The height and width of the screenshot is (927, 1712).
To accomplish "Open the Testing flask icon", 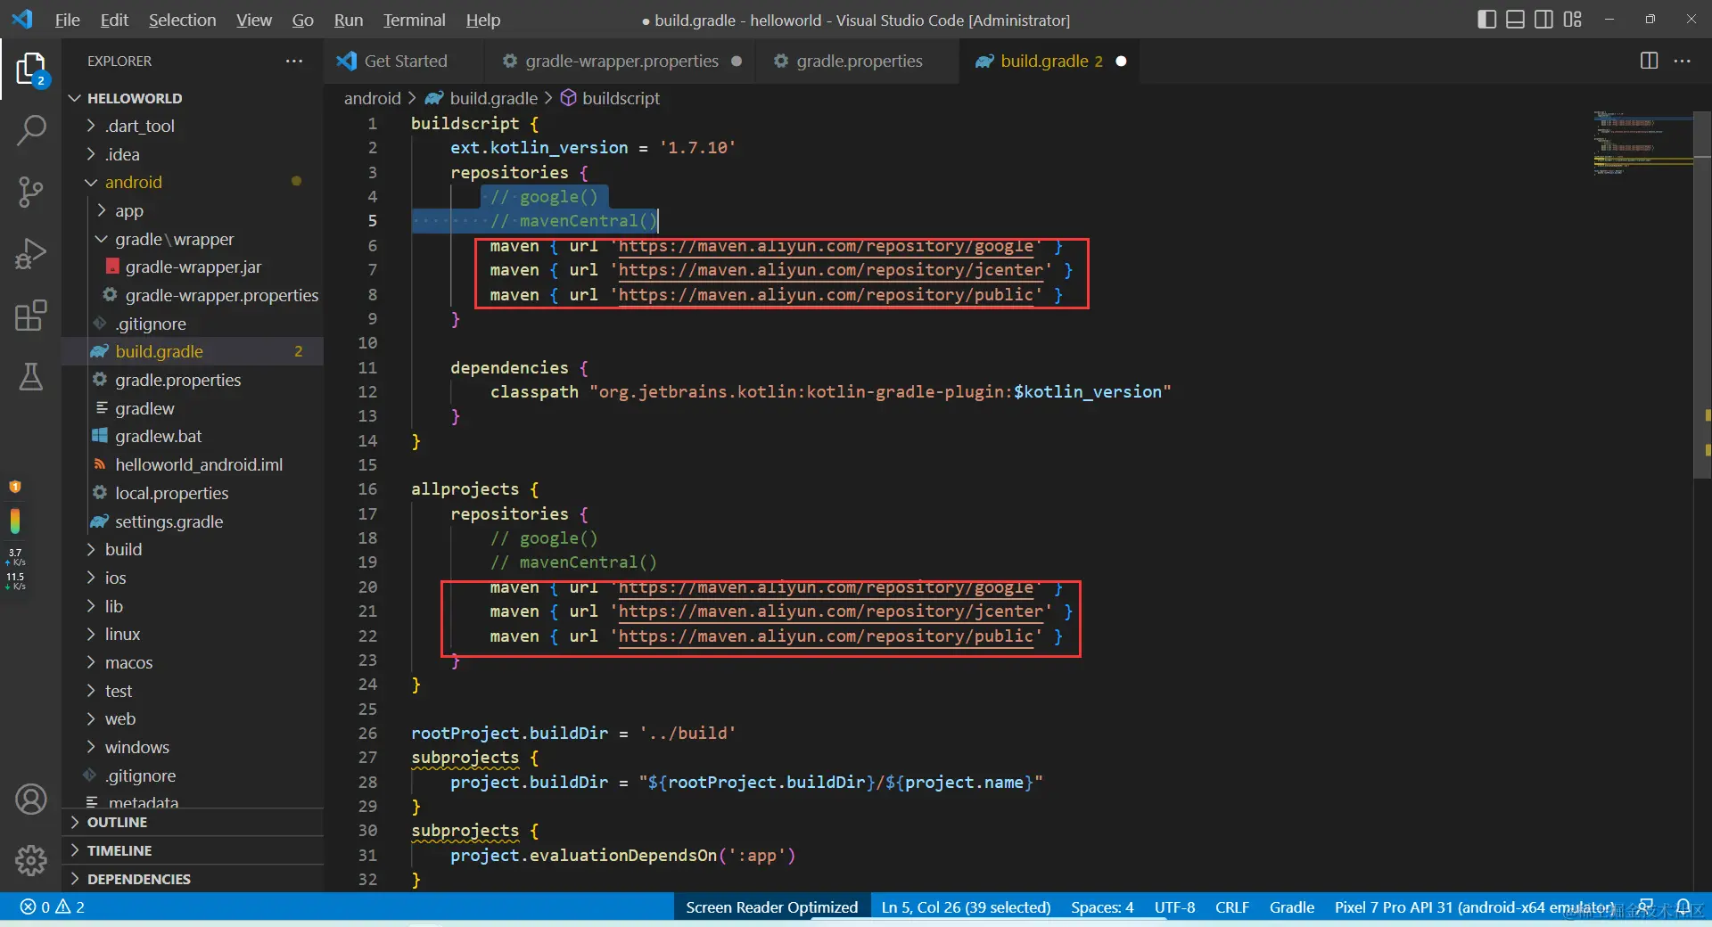I will click(x=30, y=377).
